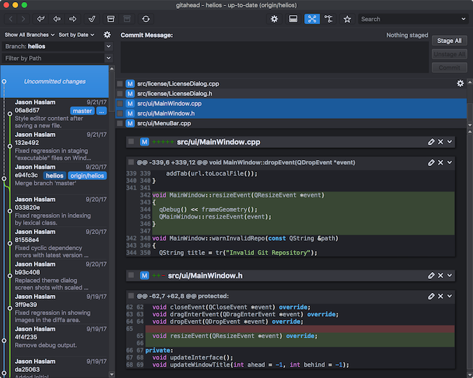This screenshot has height=378, width=473.
Task: Click the Stash archive icon
Action: (111, 19)
